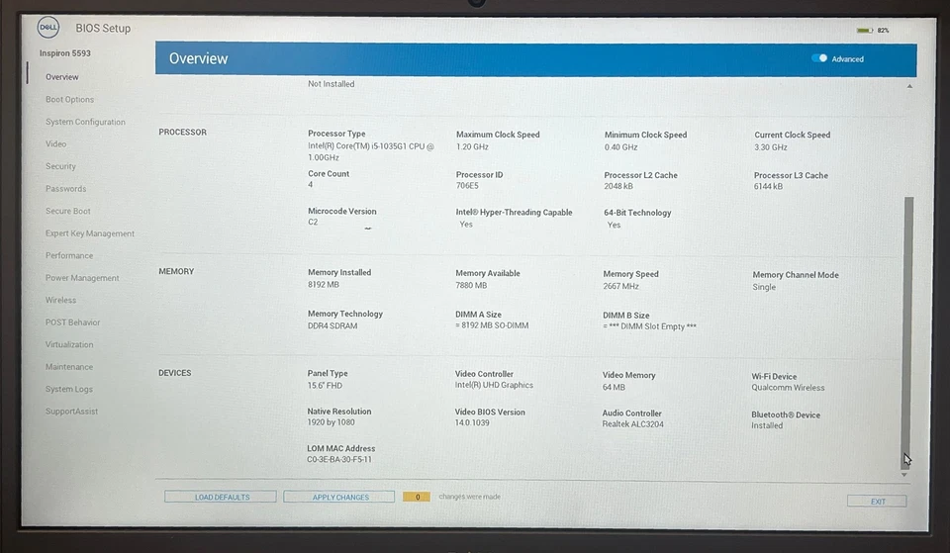
Task: Toggle the Advanced view switch
Action: (819, 58)
